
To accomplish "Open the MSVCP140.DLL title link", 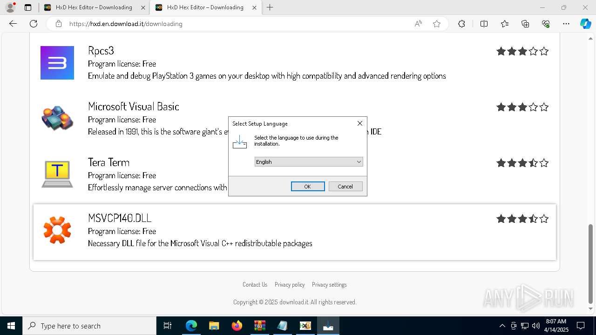I will (x=120, y=218).
